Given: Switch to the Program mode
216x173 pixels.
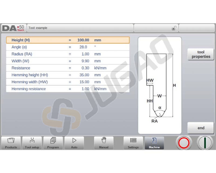Looking at the screenshot, I should [x=53, y=143].
